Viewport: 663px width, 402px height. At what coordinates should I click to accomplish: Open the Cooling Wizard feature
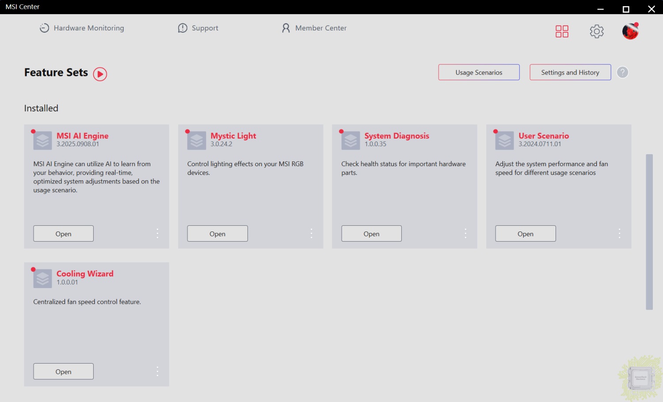coord(63,372)
